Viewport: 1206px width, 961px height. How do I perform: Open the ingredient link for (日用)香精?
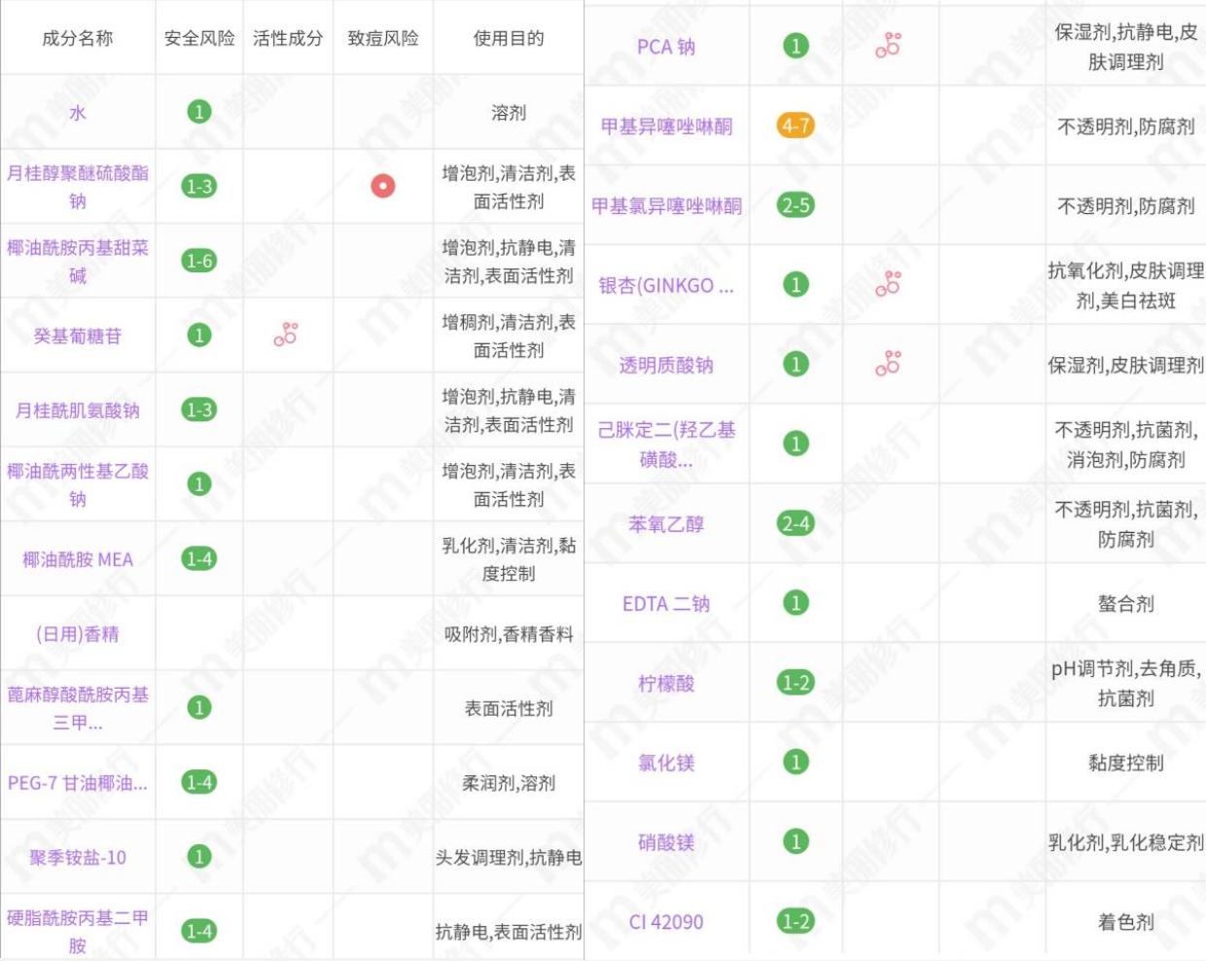tap(78, 634)
